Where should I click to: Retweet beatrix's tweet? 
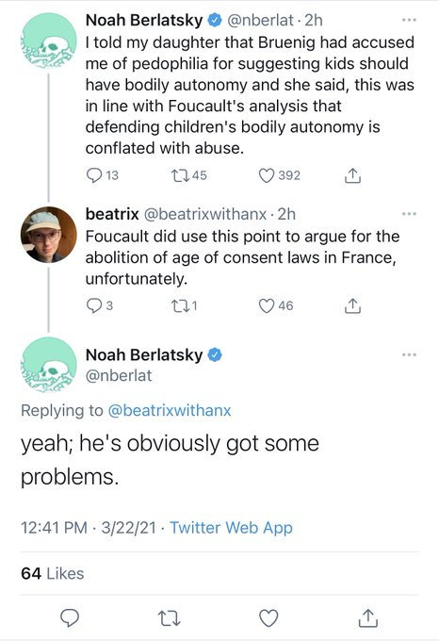click(180, 305)
